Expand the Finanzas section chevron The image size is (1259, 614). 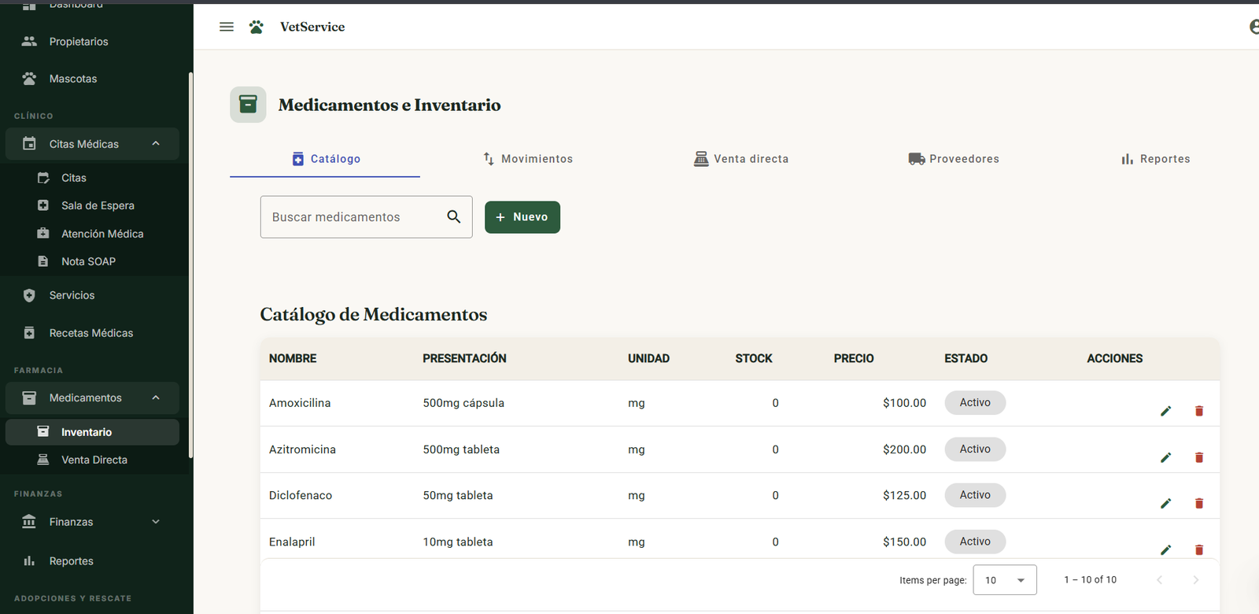click(156, 521)
